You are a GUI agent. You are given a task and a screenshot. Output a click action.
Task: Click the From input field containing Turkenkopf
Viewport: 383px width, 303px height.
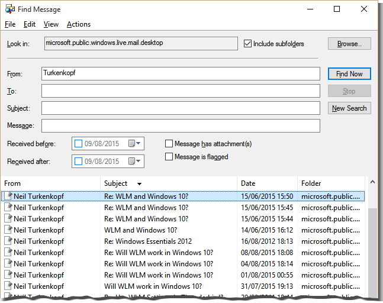coord(181,74)
